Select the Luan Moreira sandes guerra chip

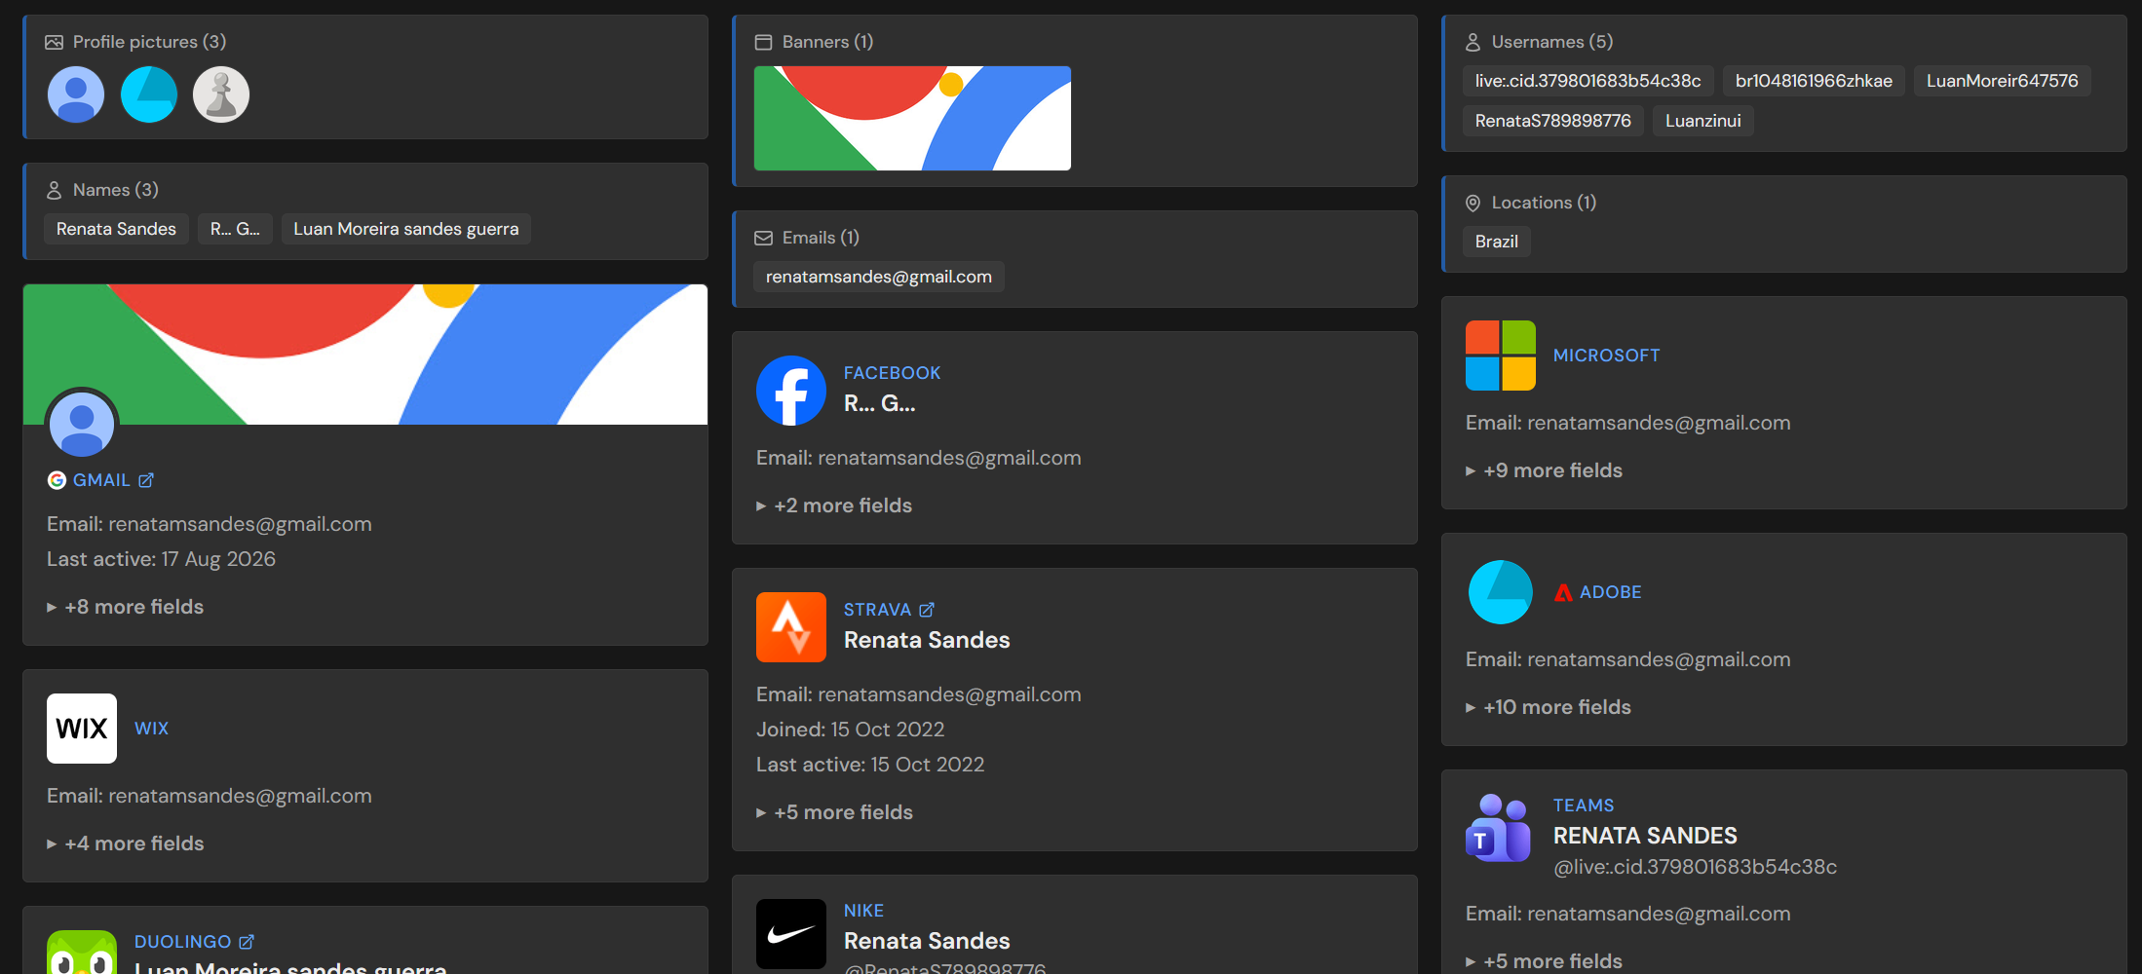(x=406, y=229)
